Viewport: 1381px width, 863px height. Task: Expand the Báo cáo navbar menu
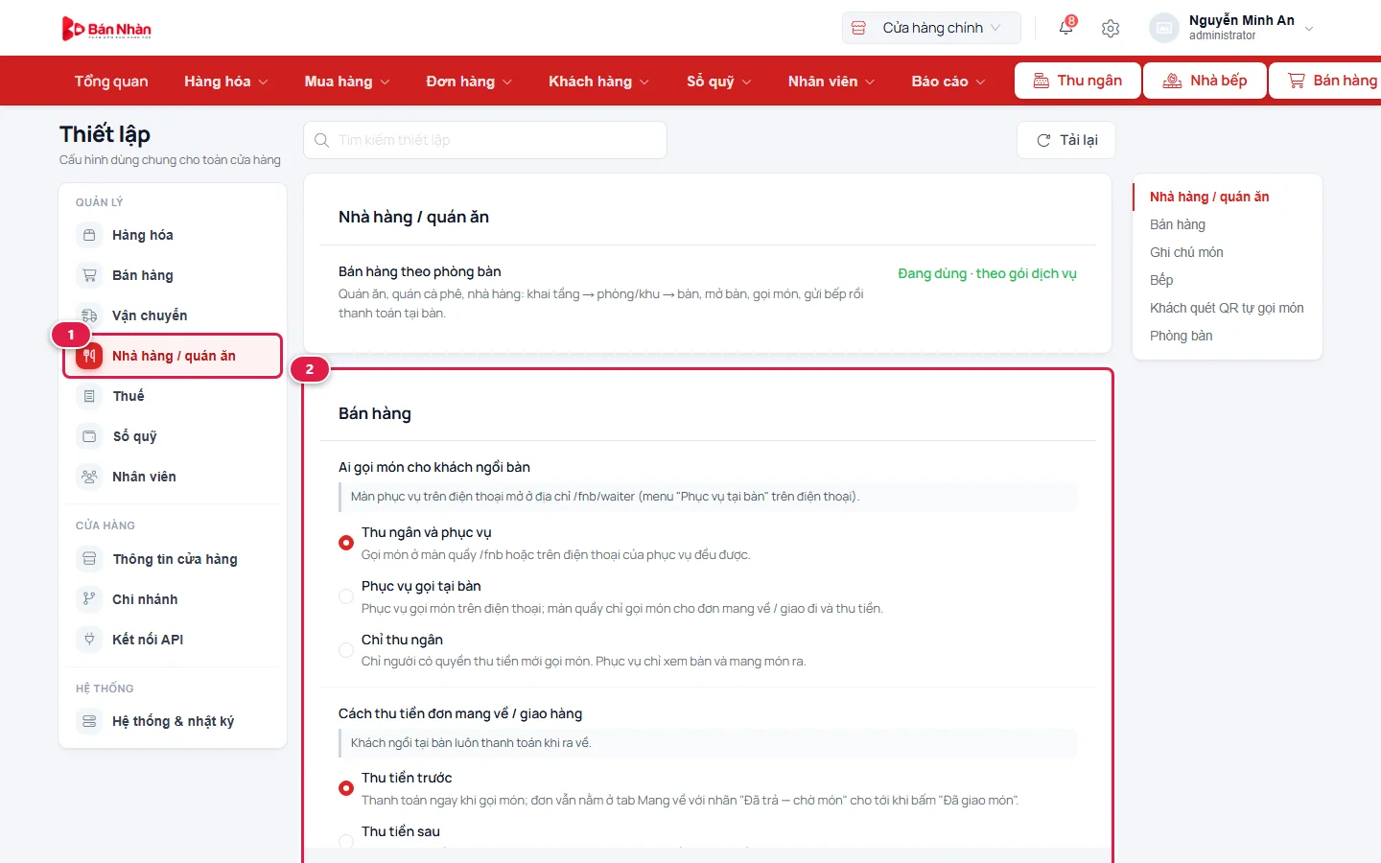[x=948, y=82]
